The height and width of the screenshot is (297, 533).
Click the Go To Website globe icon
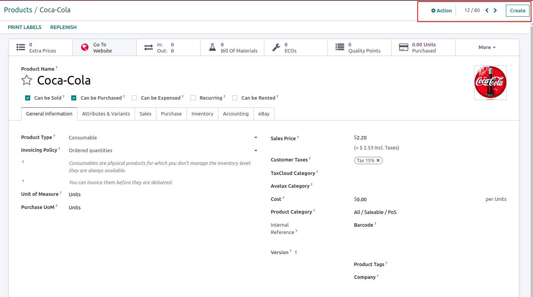pos(85,47)
